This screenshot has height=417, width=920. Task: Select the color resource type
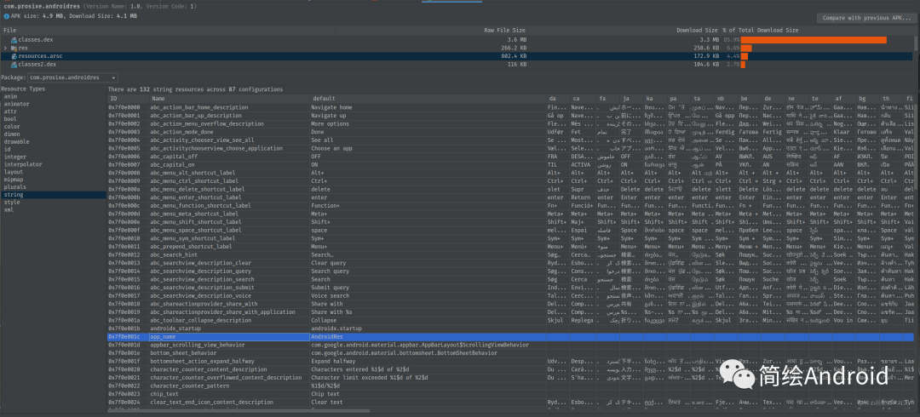click(x=12, y=127)
